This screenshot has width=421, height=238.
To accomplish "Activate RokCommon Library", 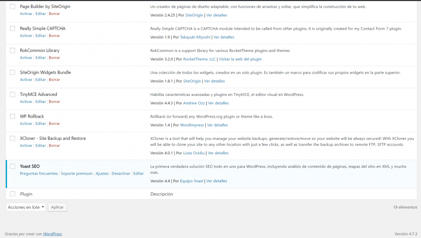I will point(26,58).
